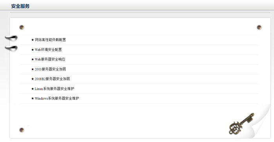The height and width of the screenshot is (142, 274).
Task: Open the Web环境安全配置 link
Action: click(x=48, y=50)
